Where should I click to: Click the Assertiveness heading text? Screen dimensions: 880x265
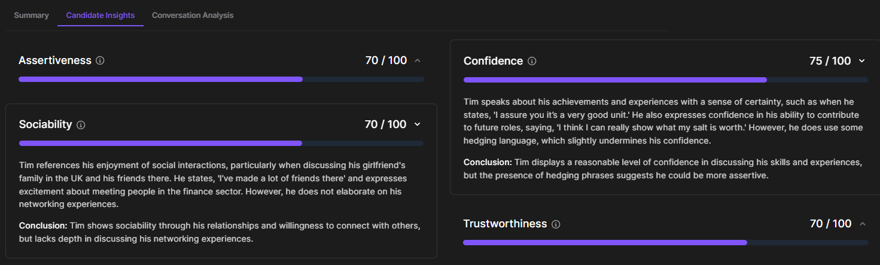pos(55,60)
